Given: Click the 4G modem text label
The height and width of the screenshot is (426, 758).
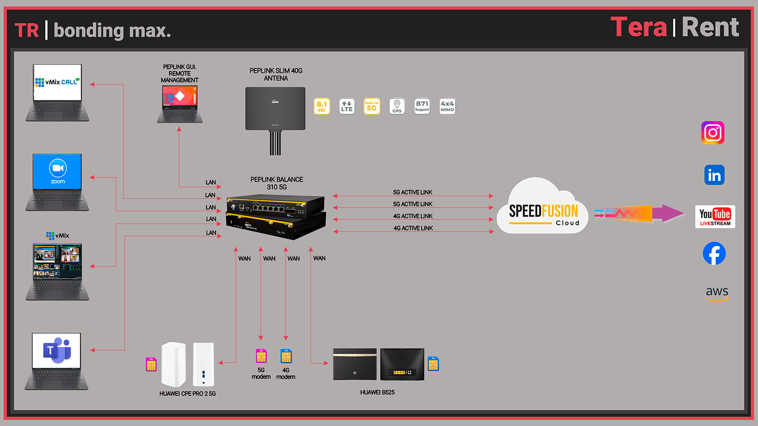Looking at the screenshot, I should pyautogui.click(x=286, y=373).
